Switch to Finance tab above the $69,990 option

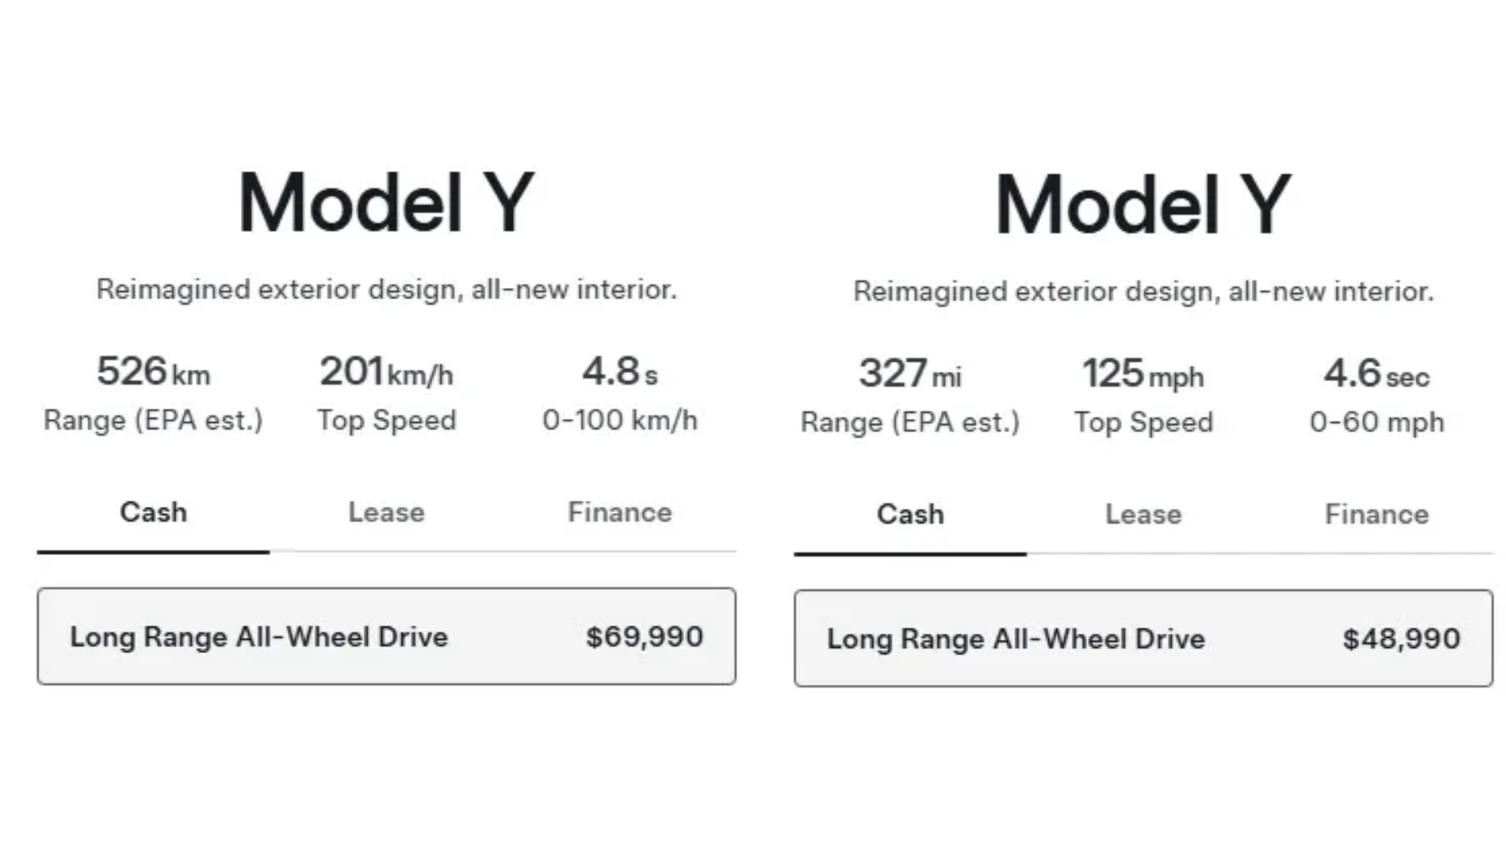tap(620, 513)
